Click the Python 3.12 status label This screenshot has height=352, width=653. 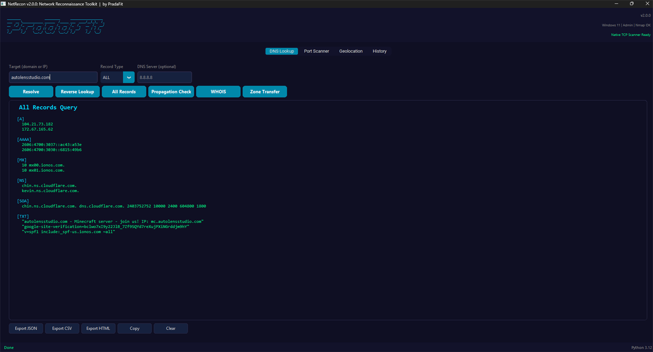coord(641,348)
